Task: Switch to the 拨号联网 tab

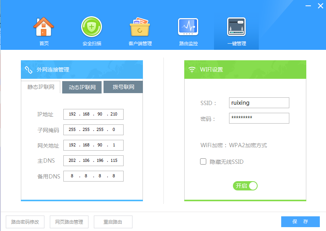Action: (124, 87)
